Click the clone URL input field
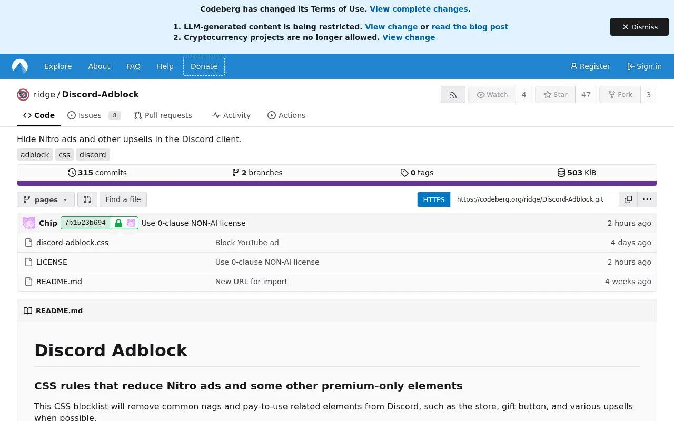Screen dimensions: 674x421 [534, 199]
